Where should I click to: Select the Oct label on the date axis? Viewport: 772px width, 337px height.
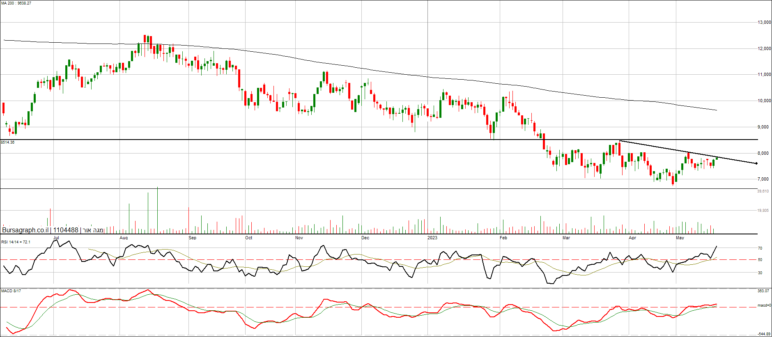(248, 238)
